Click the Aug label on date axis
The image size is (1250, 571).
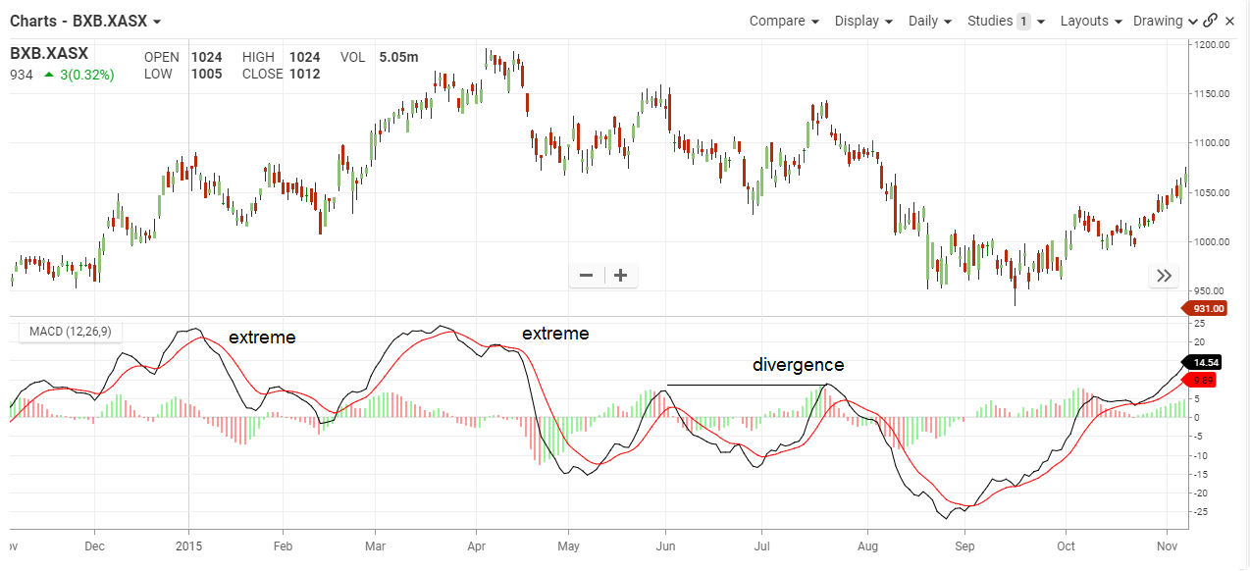point(867,545)
